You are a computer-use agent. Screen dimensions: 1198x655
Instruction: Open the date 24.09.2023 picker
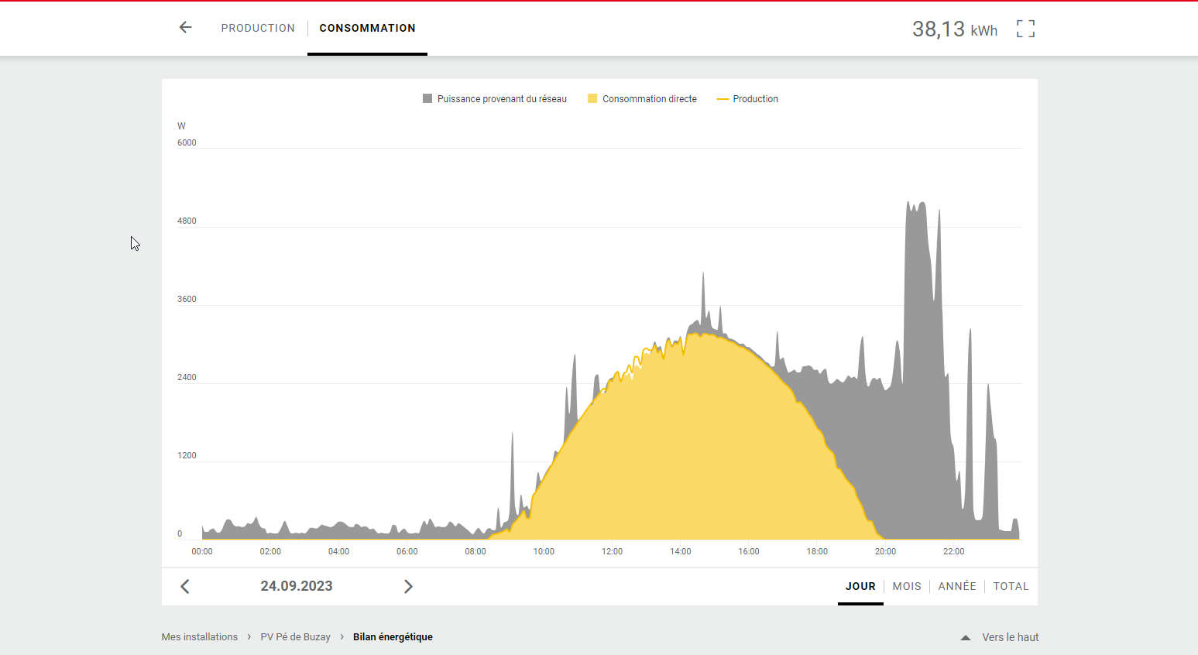(297, 587)
